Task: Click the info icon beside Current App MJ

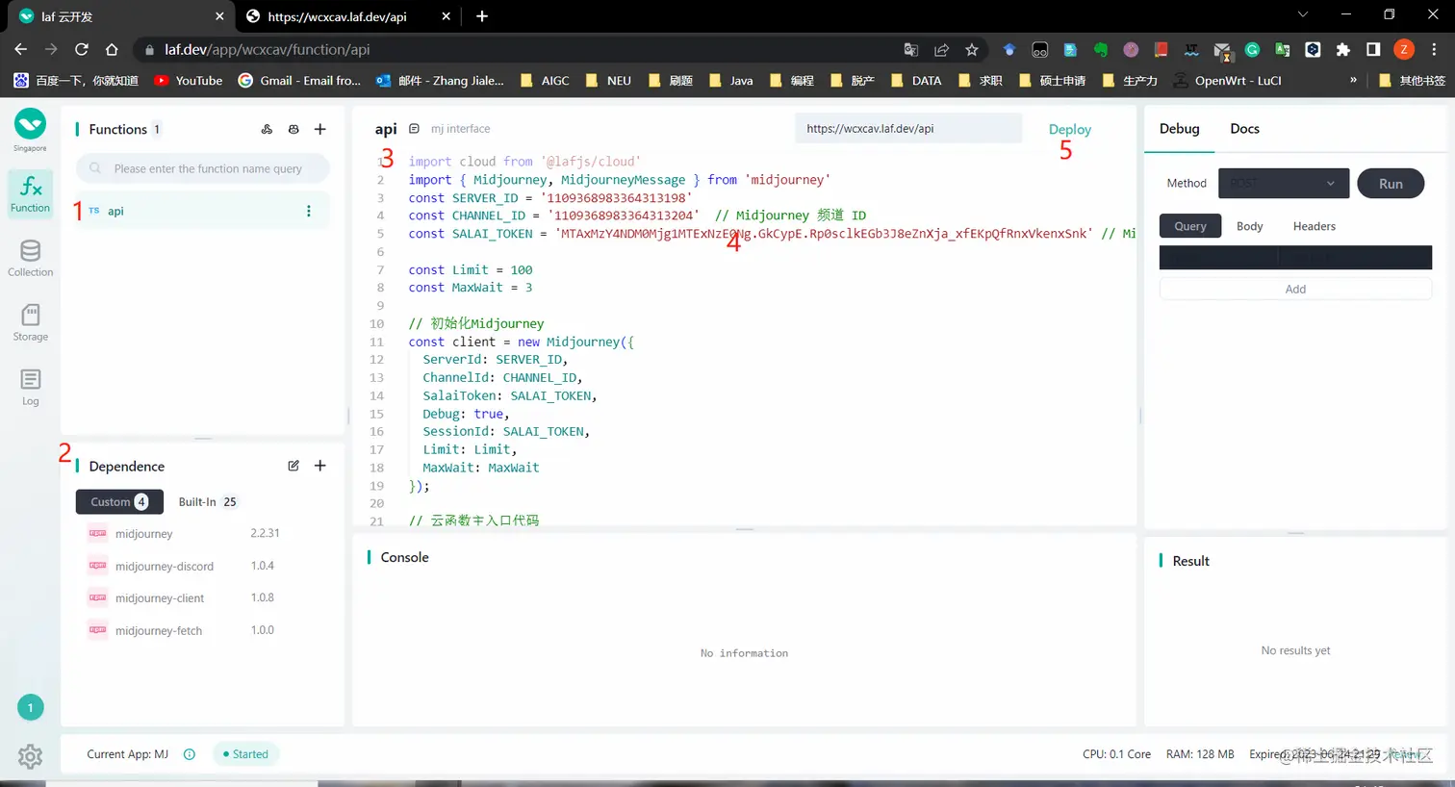Action: tap(190, 754)
